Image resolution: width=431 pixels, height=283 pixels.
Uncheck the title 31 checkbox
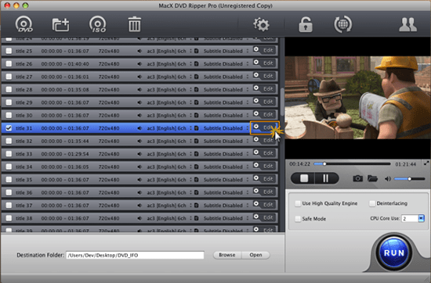pos(9,128)
